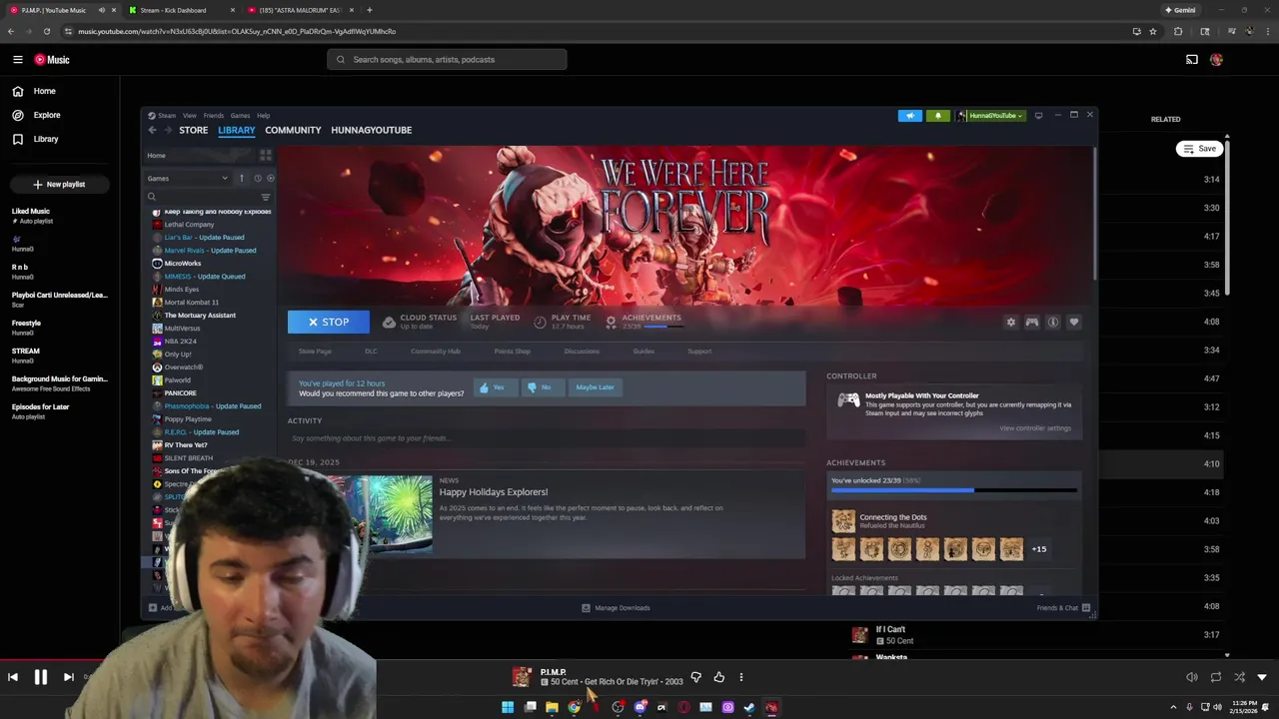Toggle favorite heart for this game

click(1074, 323)
